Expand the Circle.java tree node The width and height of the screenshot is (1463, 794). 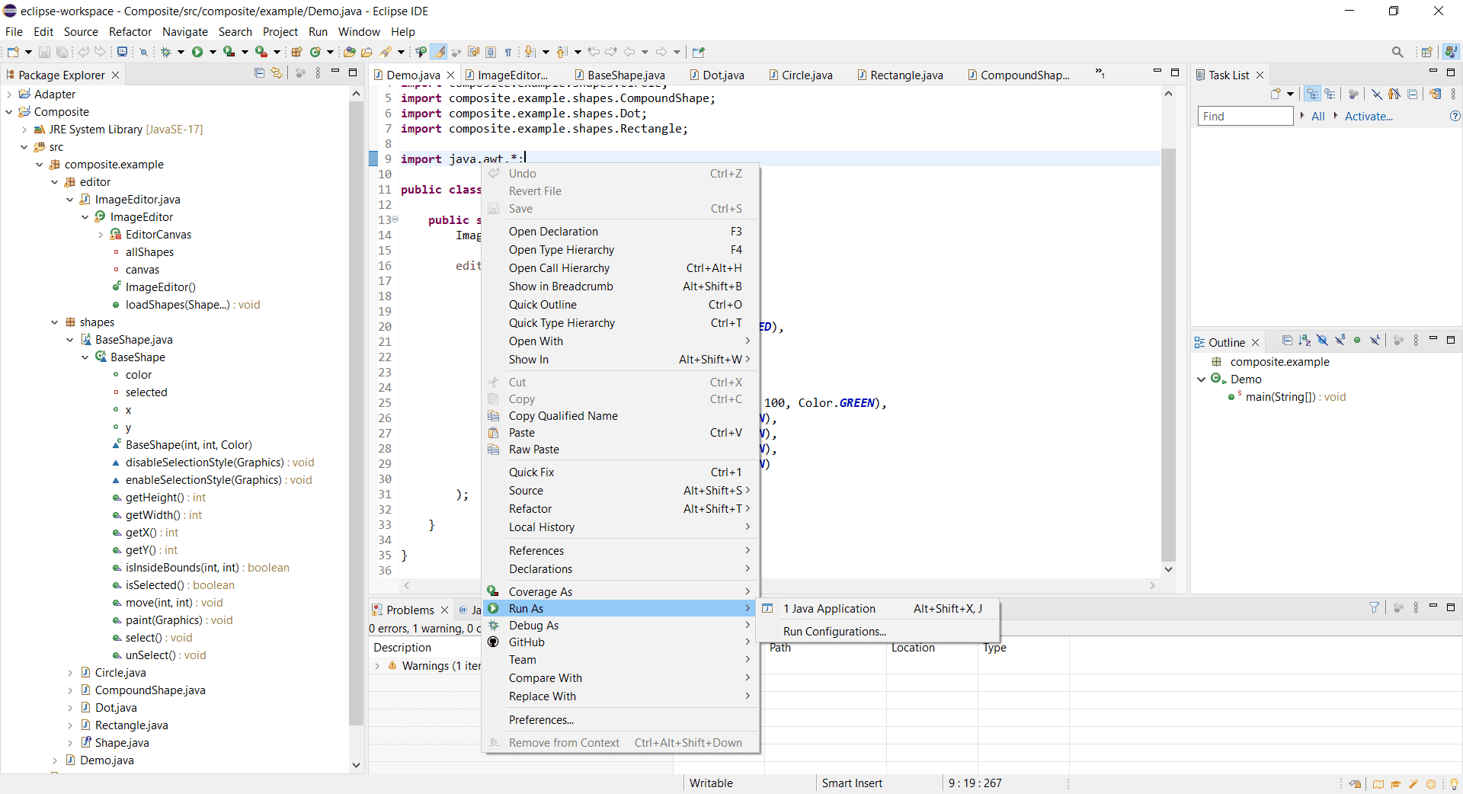pyautogui.click(x=70, y=673)
